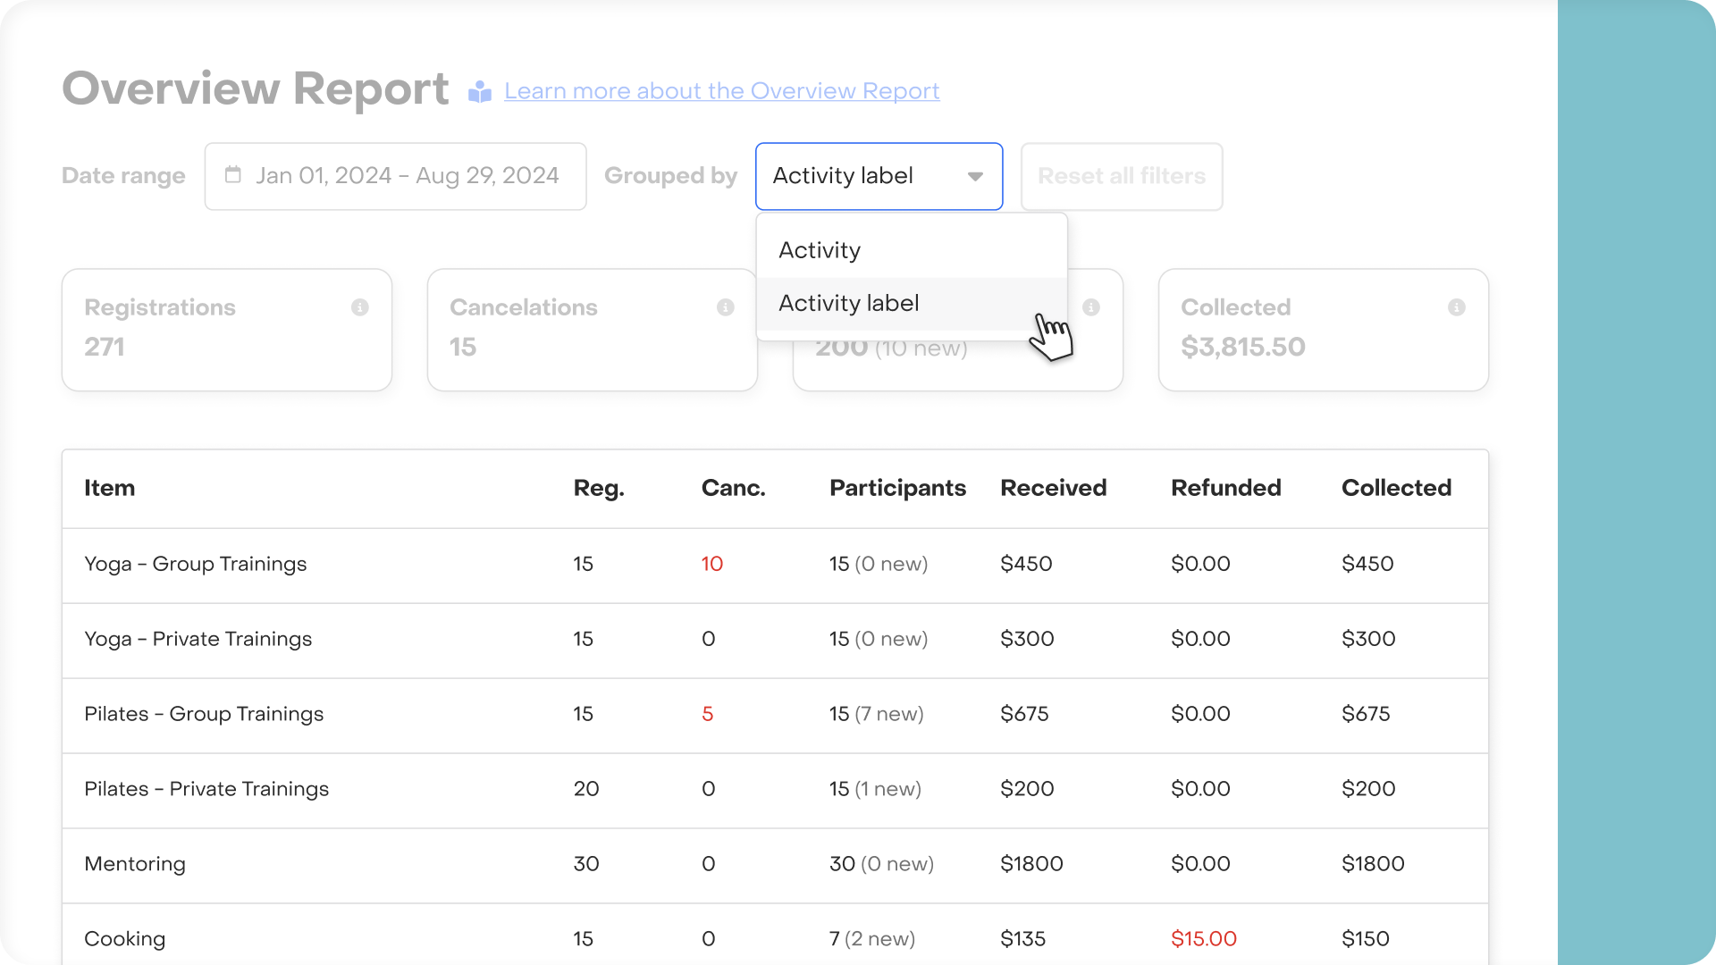Click the info icon on Collected card

[1457, 307]
